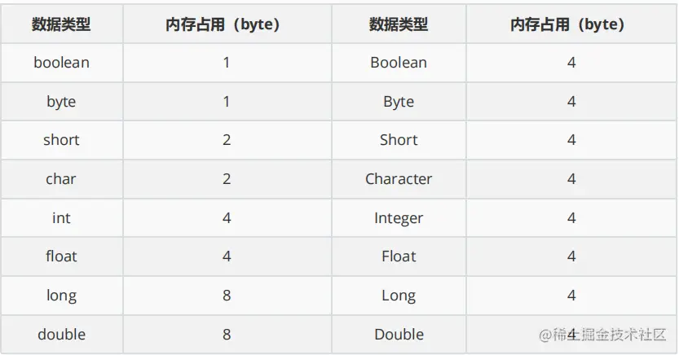Click the long primitive type cell
This screenshot has height=355, width=679.
(x=61, y=296)
